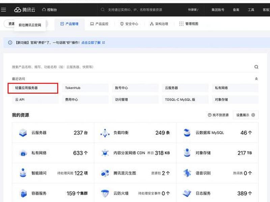Click 找不到资源 help link
Image resolution: width=270 pixels, height=202 pixels.
[218, 115]
